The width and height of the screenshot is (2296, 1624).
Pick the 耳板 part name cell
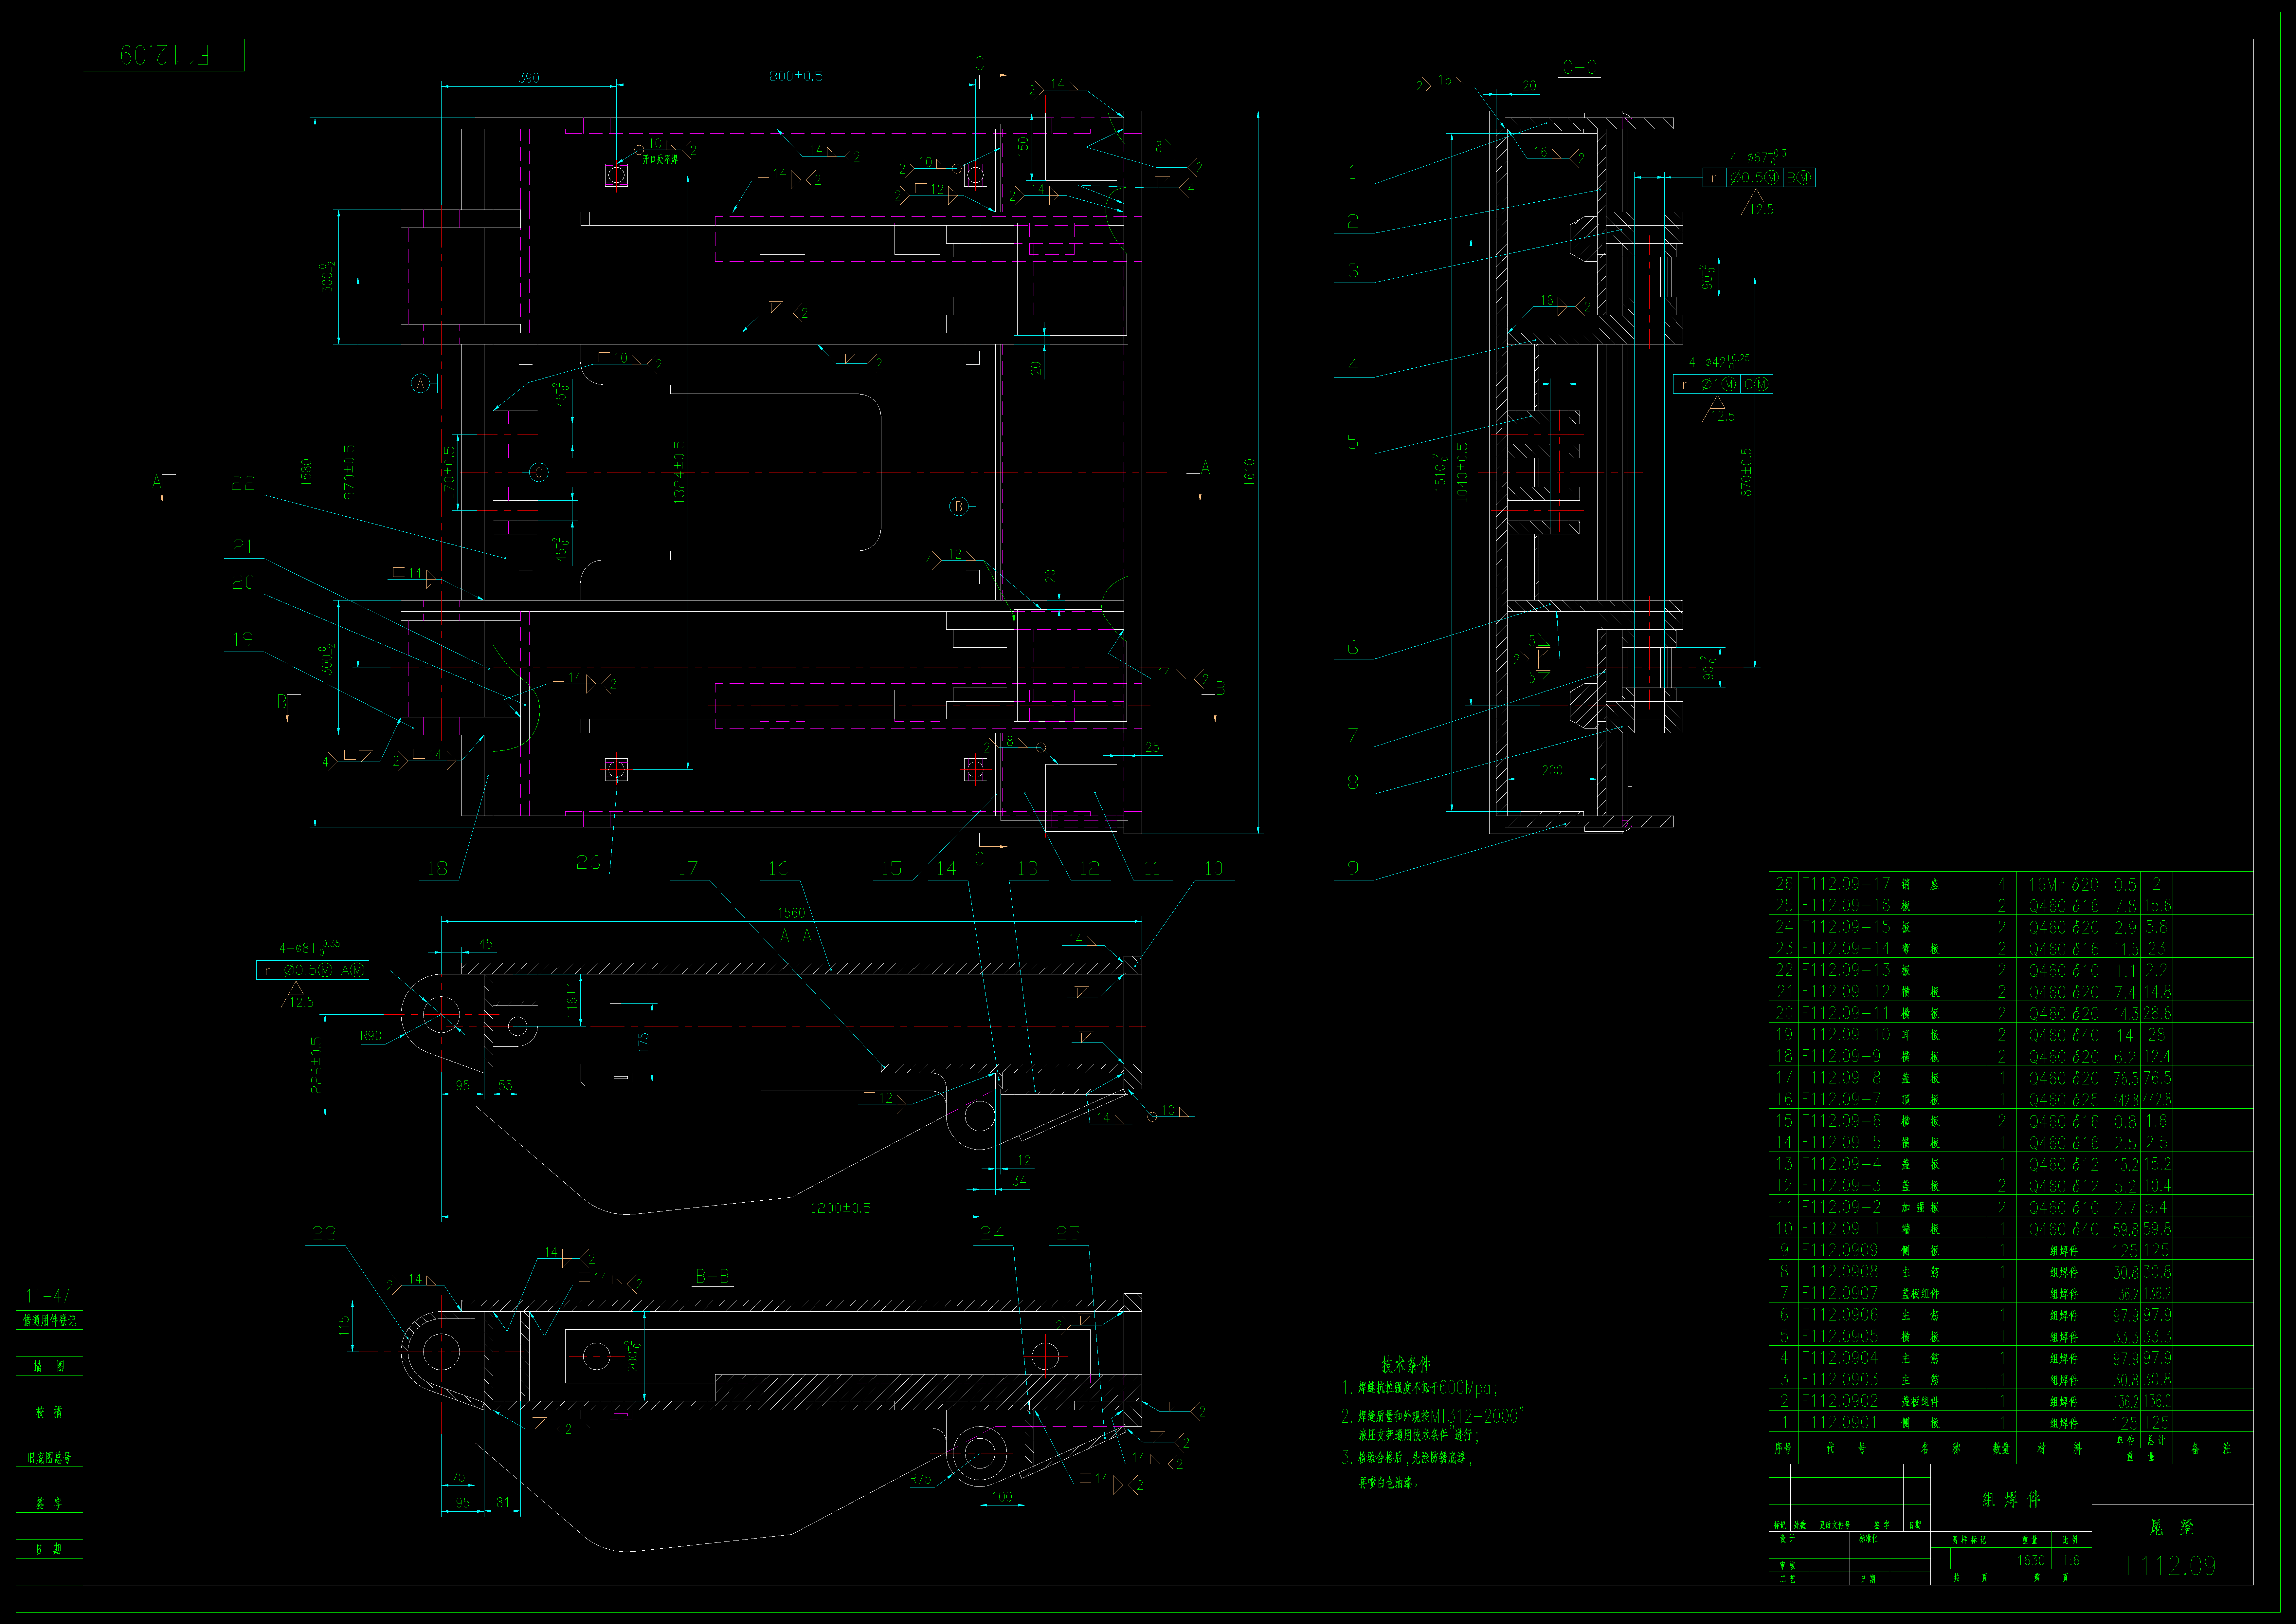click(1920, 1036)
